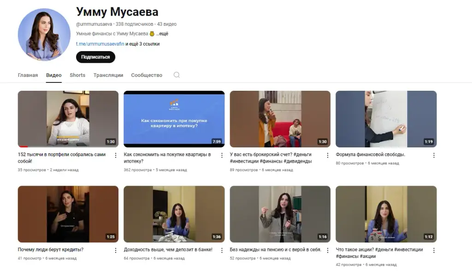Open video title 'Без надежды на пенсию и с верой в себя.'
The width and height of the screenshot is (472, 275).
pos(276,249)
